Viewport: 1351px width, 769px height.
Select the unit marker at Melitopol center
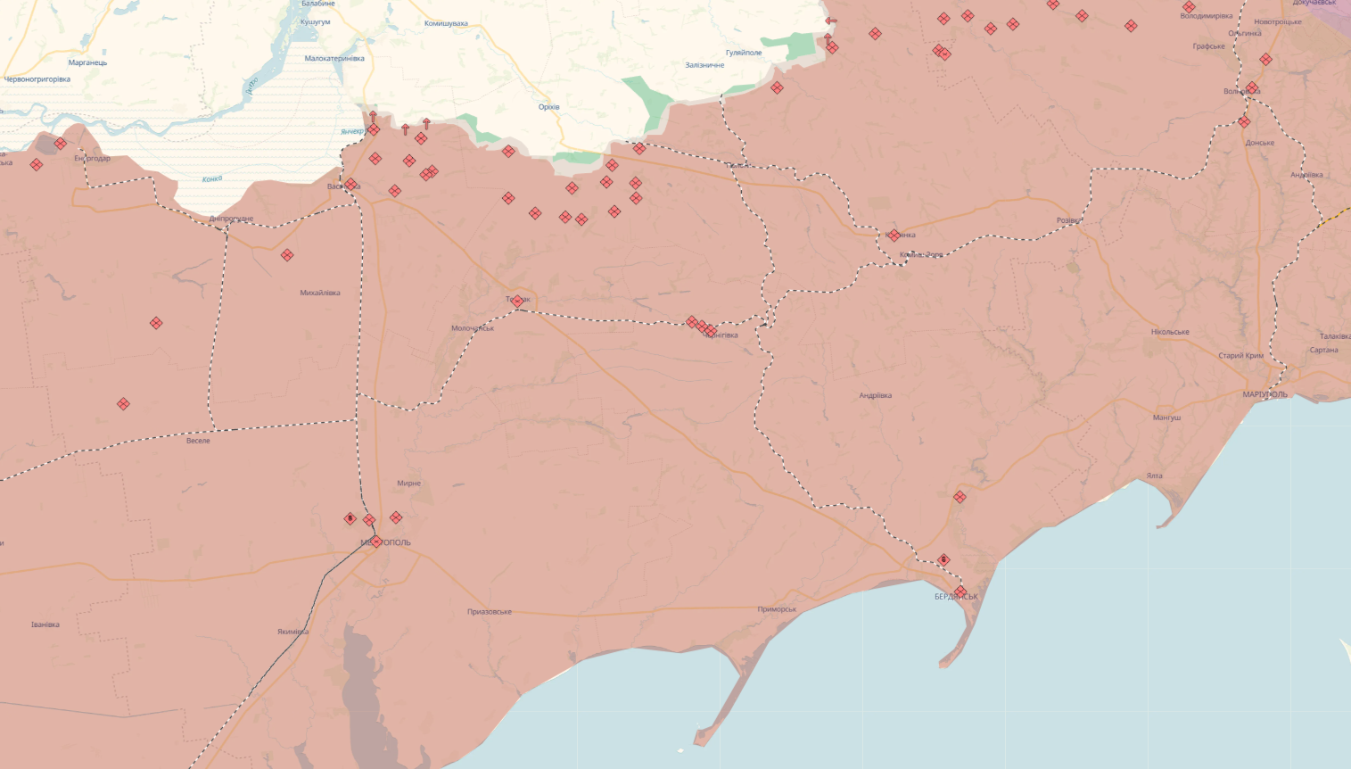coord(376,542)
